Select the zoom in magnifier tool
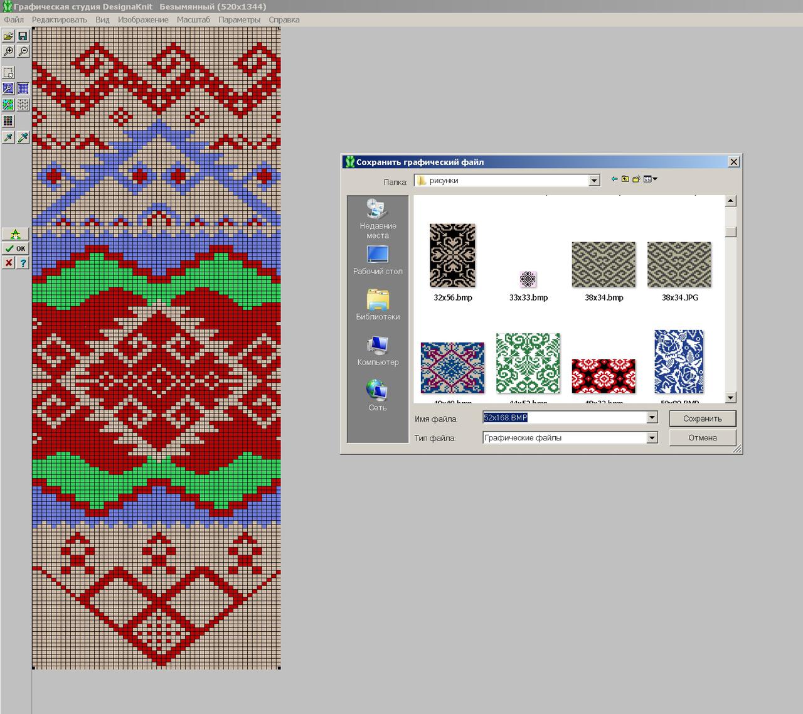 pos(8,51)
